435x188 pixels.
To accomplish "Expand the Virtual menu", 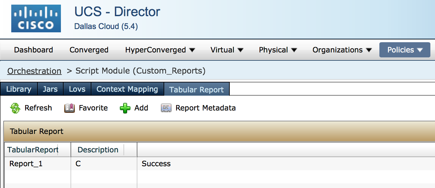I will (x=227, y=50).
